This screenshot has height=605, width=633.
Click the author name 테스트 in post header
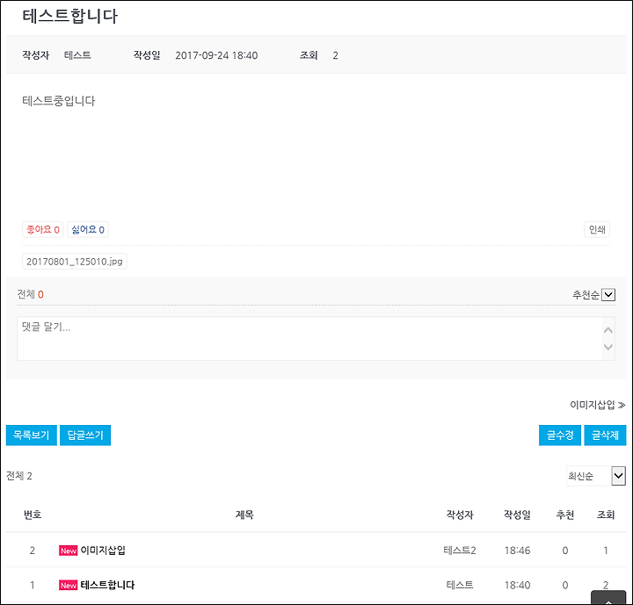(77, 54)
